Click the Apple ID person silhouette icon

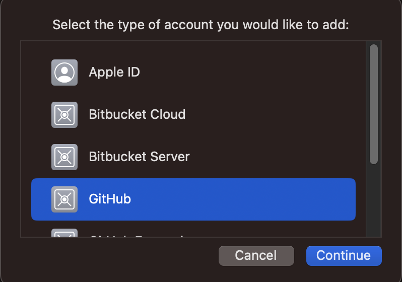tap(64, 73)
